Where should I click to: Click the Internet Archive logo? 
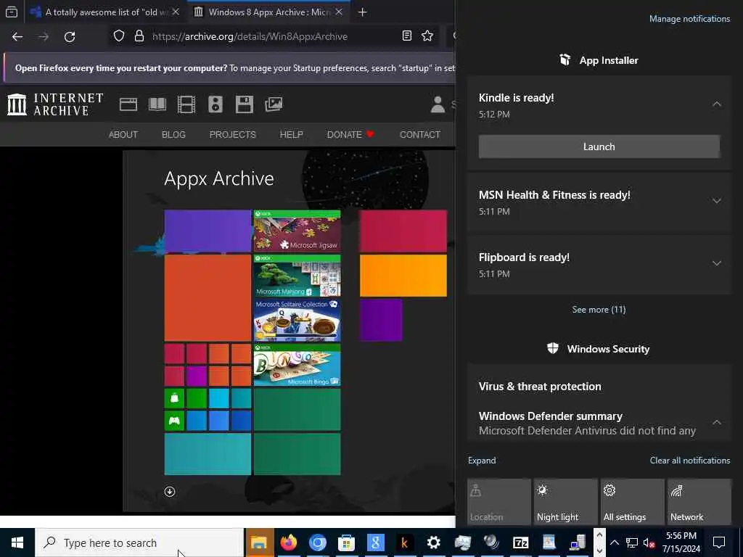[x=55, y=104]
